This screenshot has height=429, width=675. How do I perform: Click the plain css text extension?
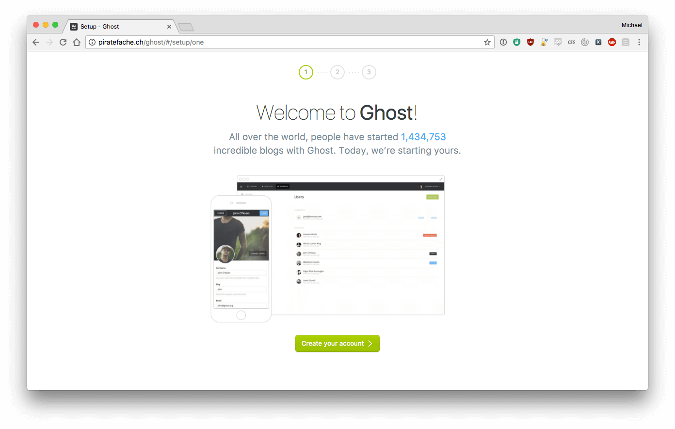click(x=571, y=42)
